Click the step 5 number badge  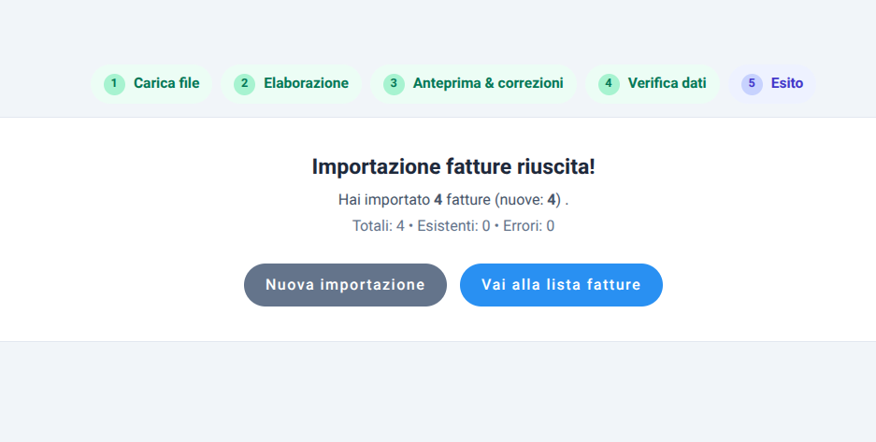tap(752, 83)
